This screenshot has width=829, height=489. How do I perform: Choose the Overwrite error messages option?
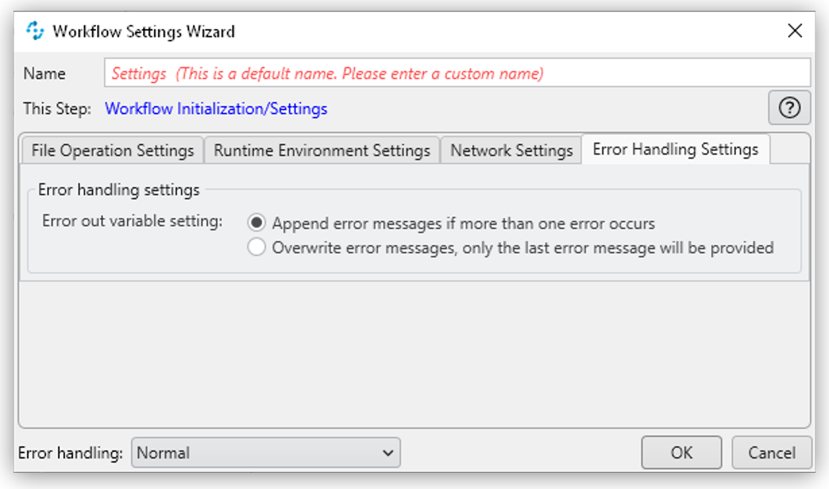(257, 247)
